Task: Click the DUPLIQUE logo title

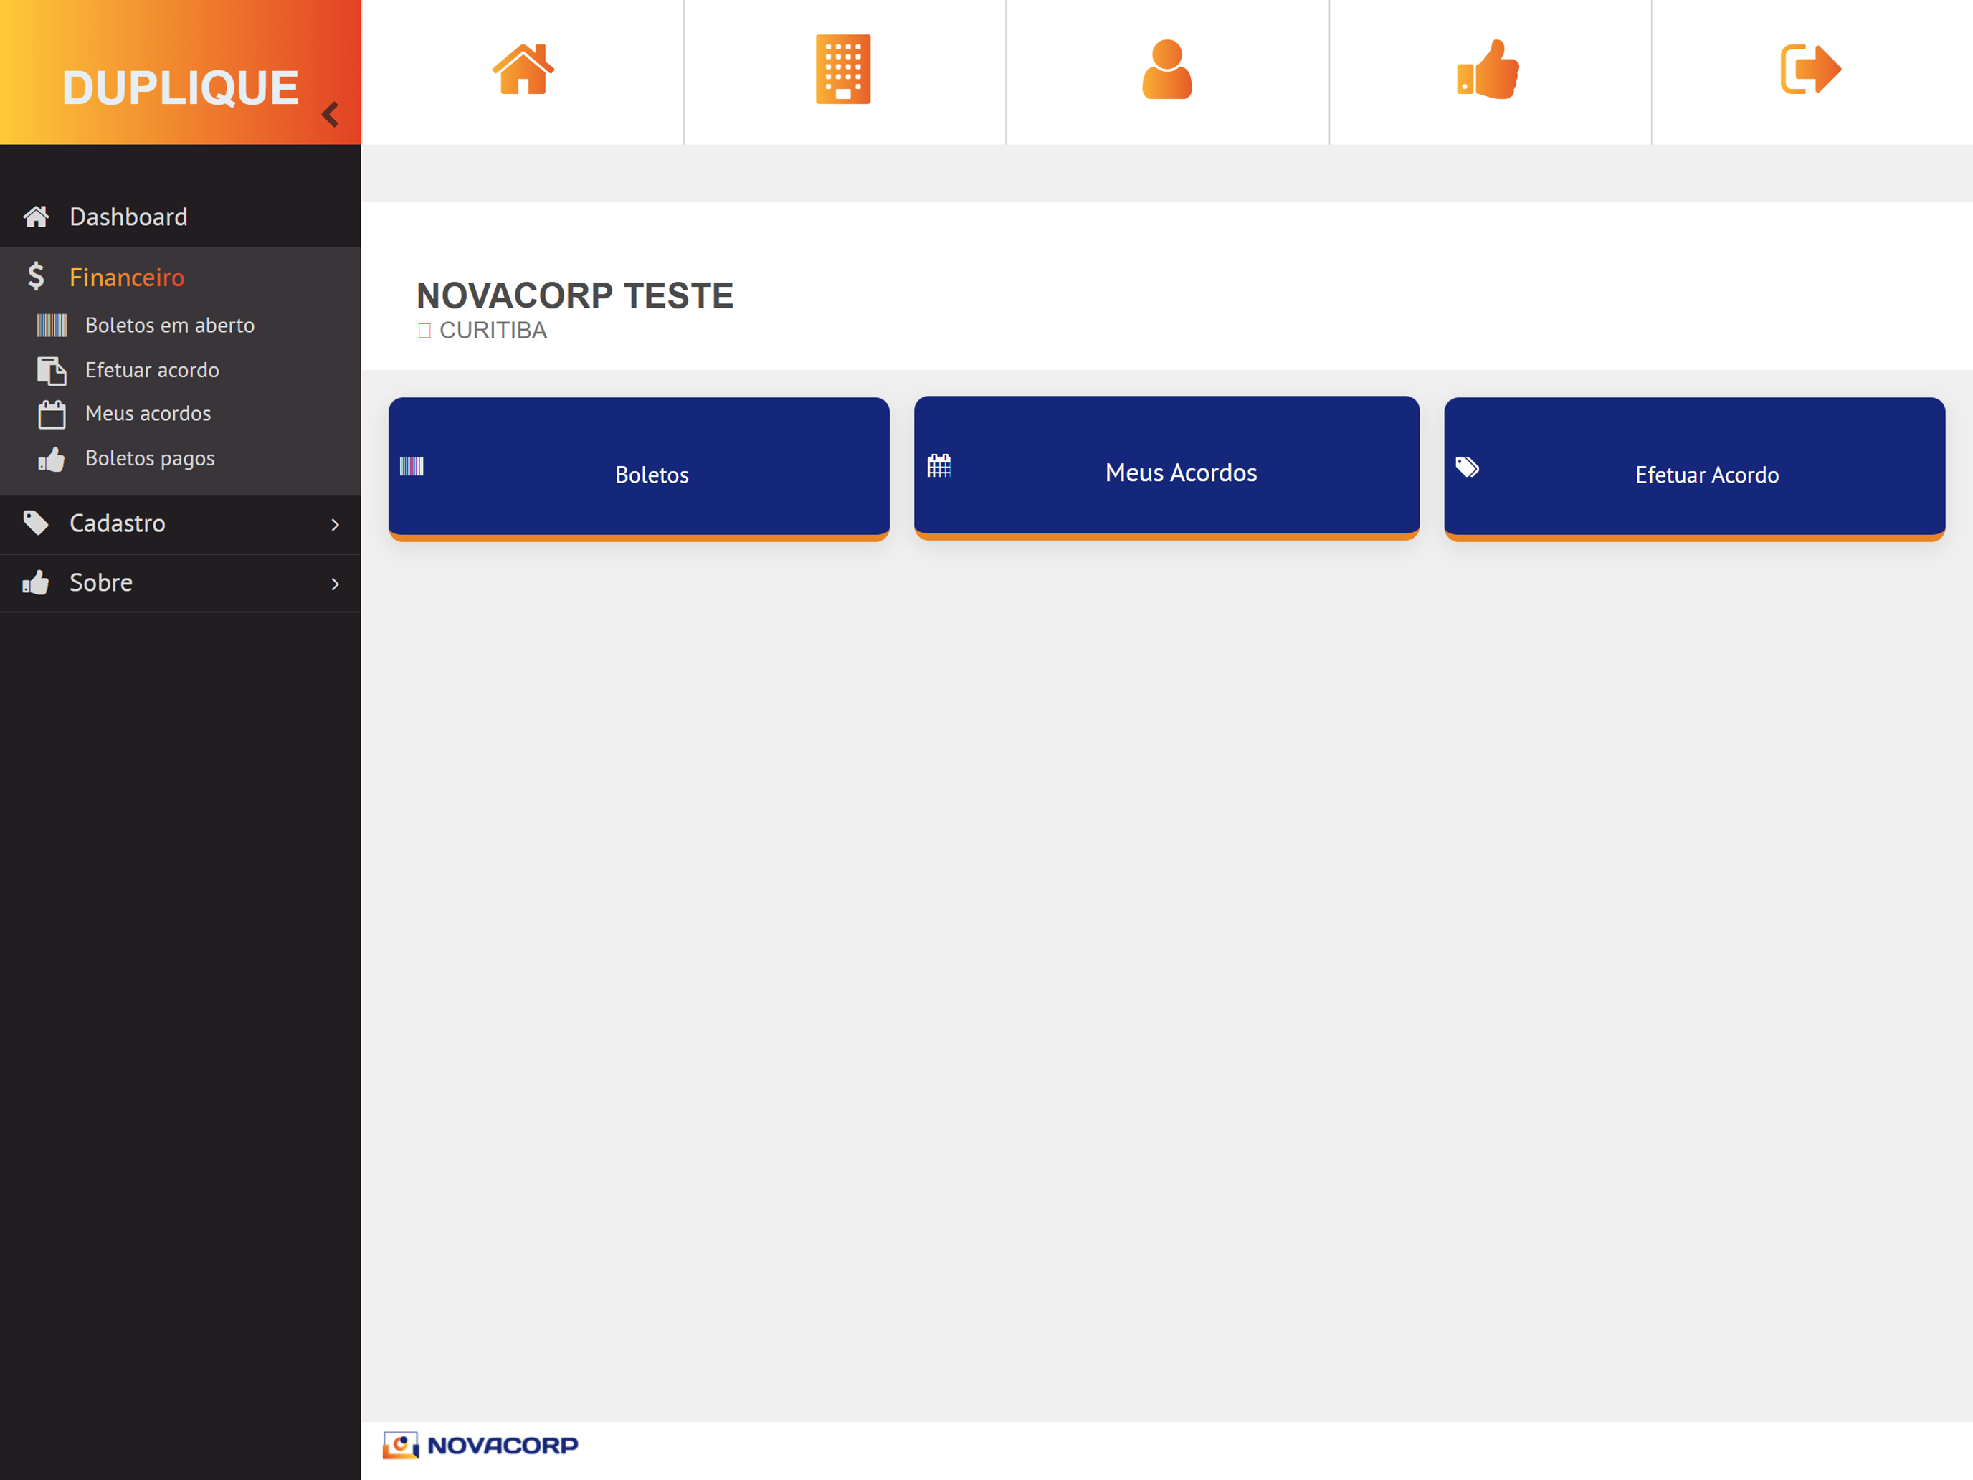Action: pos(180,87)
